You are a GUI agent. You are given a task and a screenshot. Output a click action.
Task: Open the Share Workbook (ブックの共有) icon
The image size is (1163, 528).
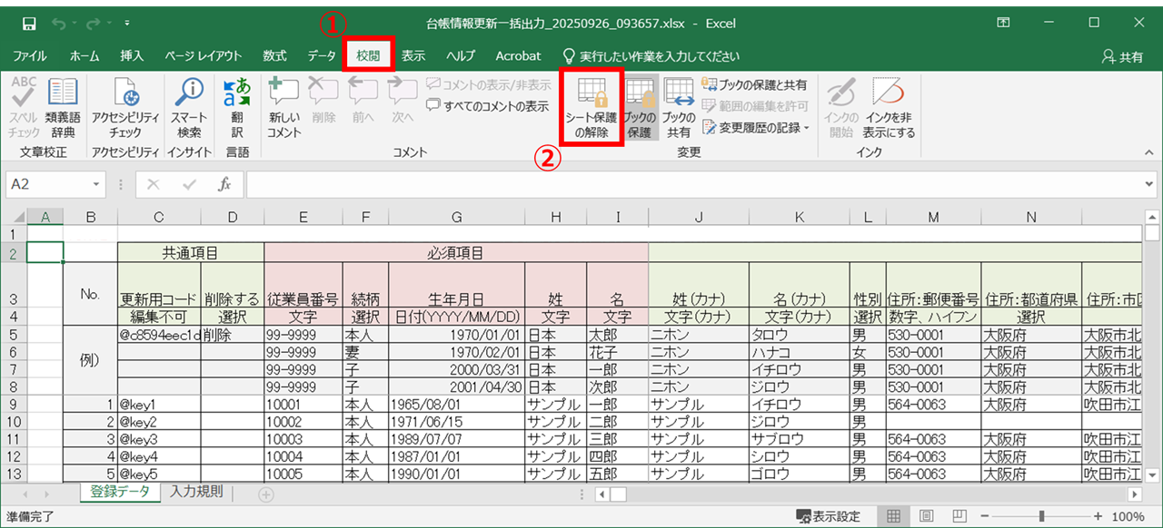click(679, 107)
